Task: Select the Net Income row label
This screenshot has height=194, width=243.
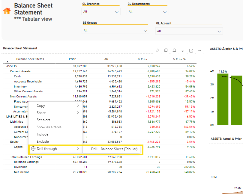Action: [x=22, y=172]
